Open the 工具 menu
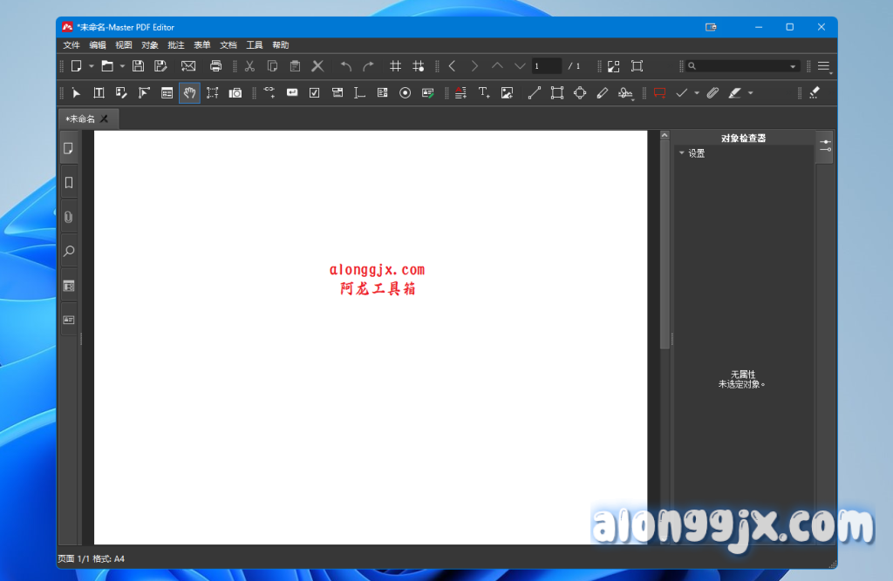 click(255, 45)
